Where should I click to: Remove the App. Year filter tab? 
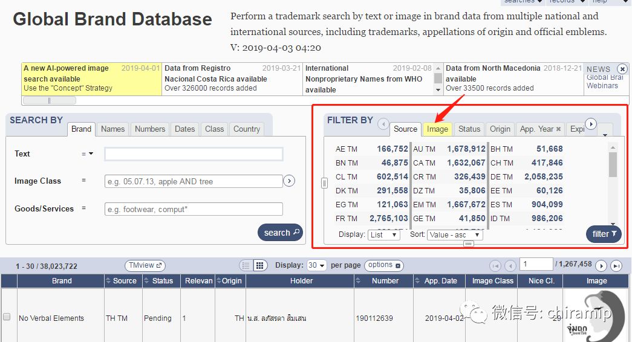(558, 129)
